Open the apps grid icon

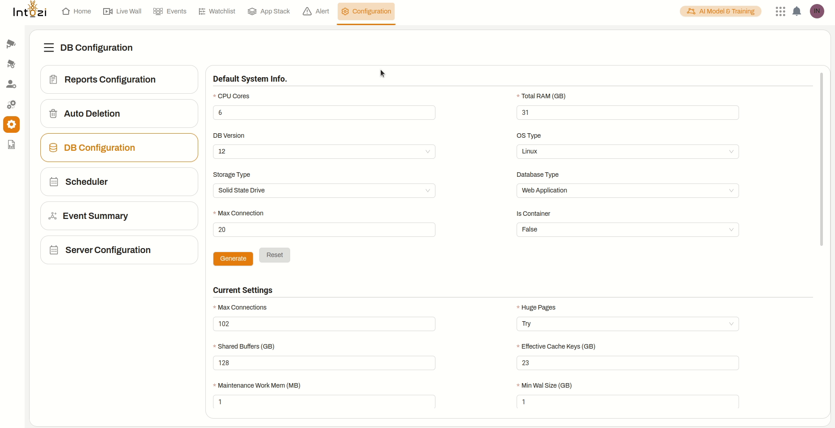pyautogui.click(x=780, y=11)
